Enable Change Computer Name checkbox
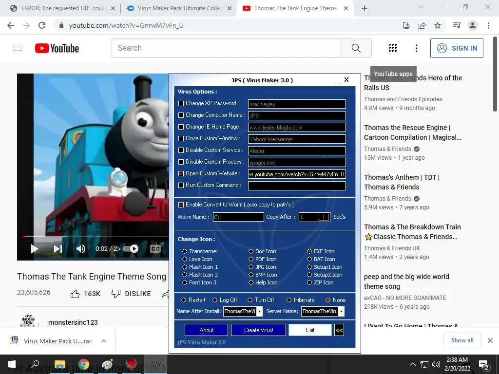499x374 pixels. pos(181,115)
